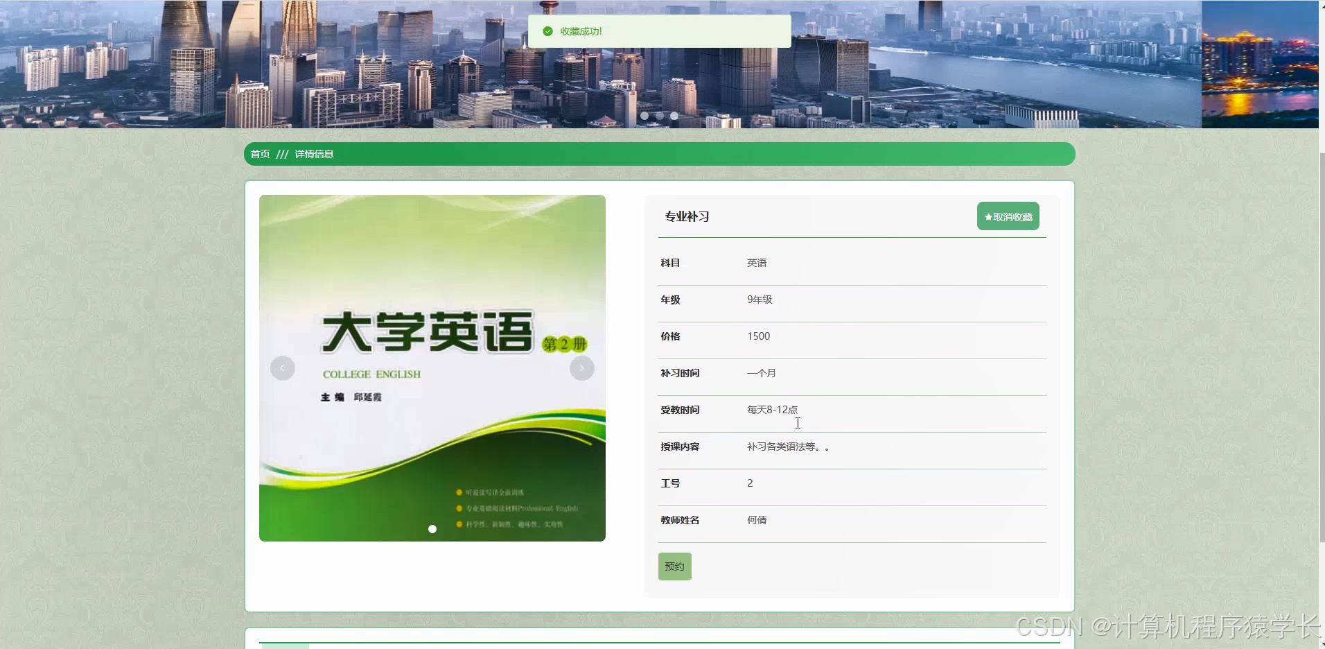Click the 取消收藏 cancel favorite button
This screenshot has width=1325, height=649.
coord(1008,216)
